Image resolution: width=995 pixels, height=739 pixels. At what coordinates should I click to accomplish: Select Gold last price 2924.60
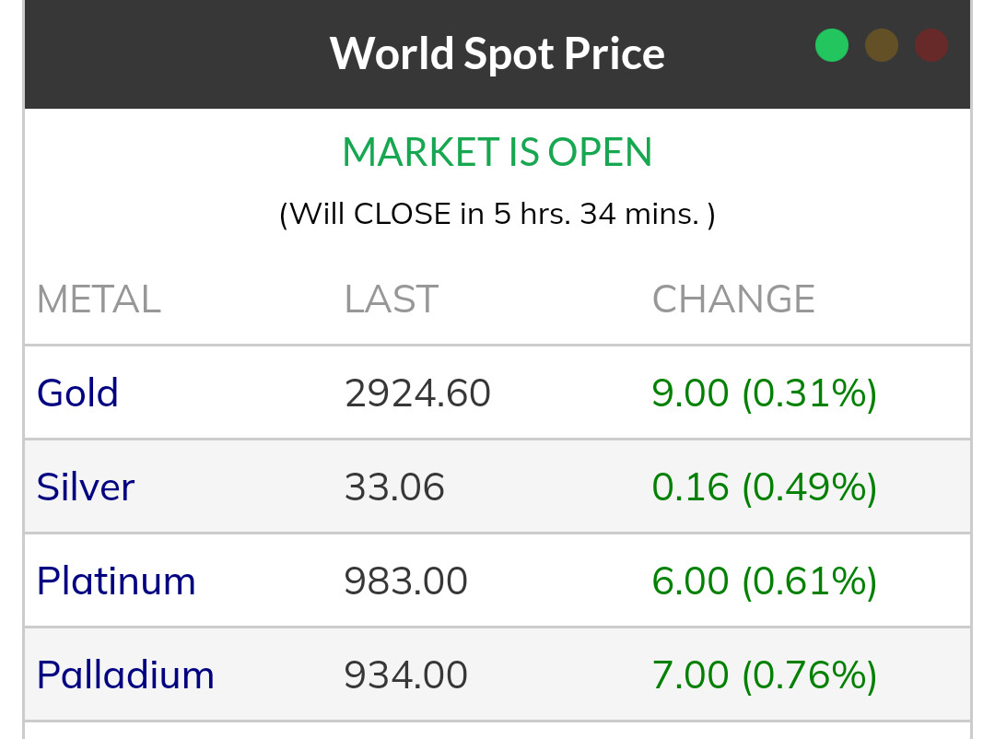[417, 393]
